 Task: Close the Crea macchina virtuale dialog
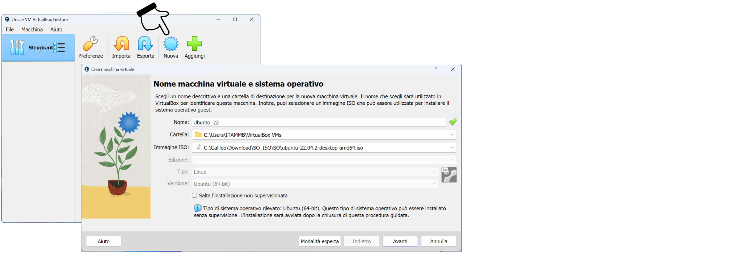click(x=453, y=69)
